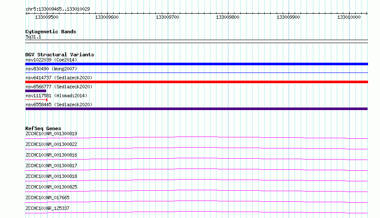Click the magenta intron line of NM_001300818

pos(196,180)
